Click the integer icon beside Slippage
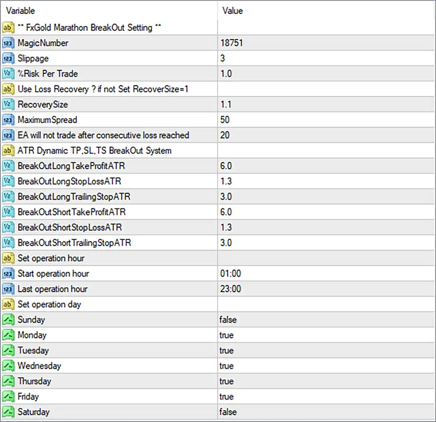The width and height of the screenshot is (436, 422). [x=8, y=58]
